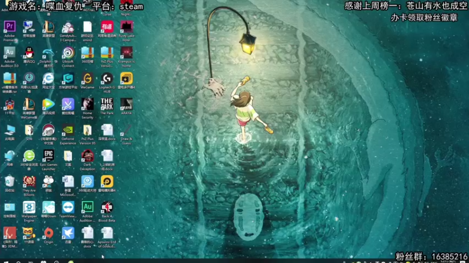Open the Adobe Audition 3.0 shortcut
Image resolution: width=469 pixels, height=263 pixels.
[x=9, y=53]
